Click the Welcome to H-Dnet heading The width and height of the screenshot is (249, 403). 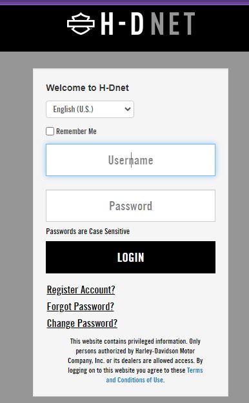(x=87, y=88)
